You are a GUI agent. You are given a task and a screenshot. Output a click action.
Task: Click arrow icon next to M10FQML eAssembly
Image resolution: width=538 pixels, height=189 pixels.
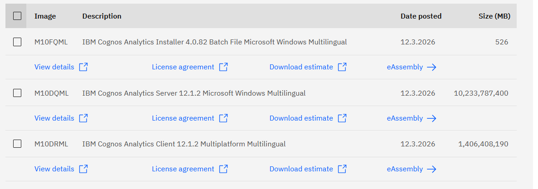click(x=431, y=67)
